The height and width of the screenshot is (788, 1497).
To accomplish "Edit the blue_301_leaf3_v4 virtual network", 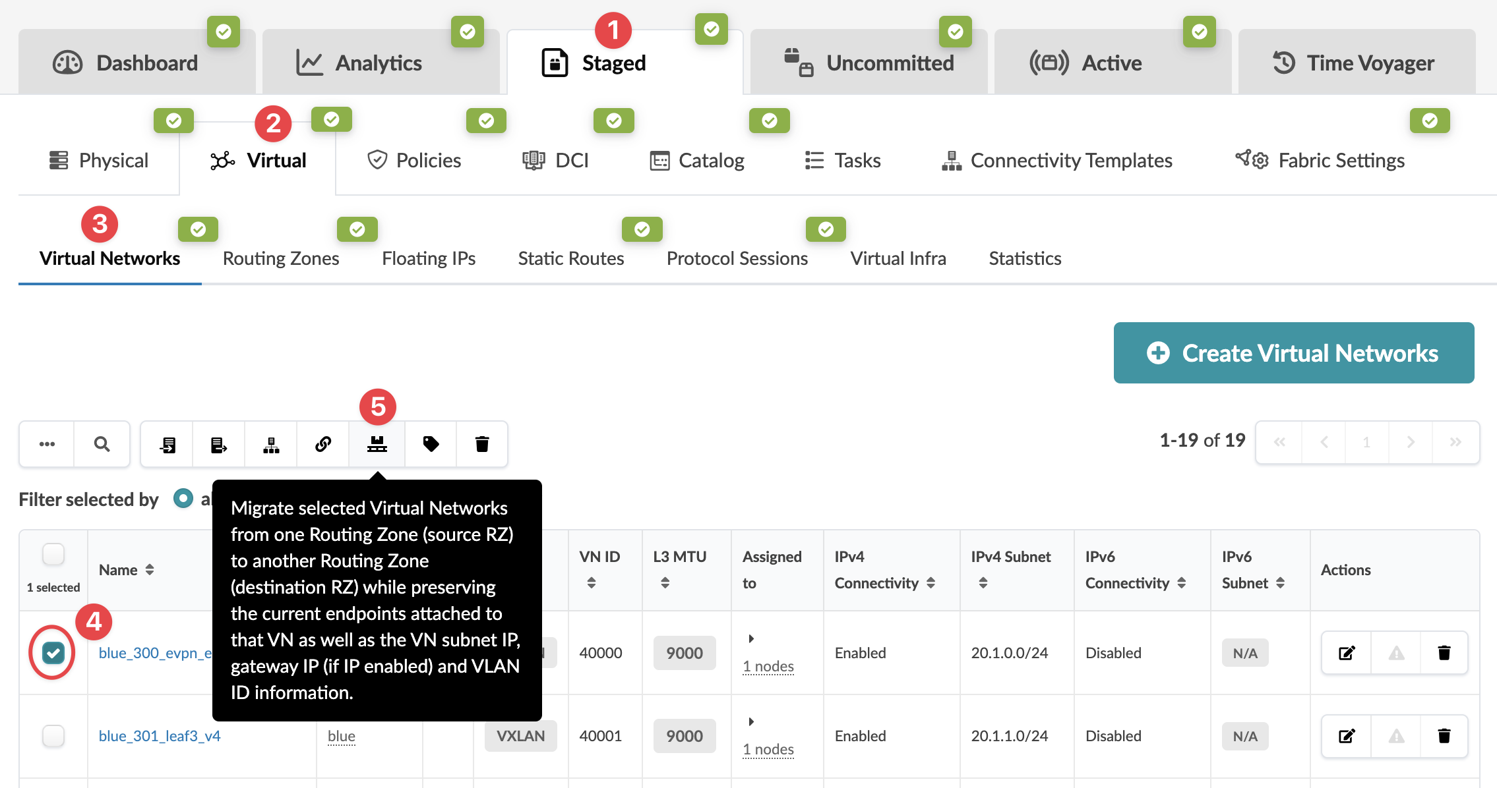I will tap(1346, 736).
